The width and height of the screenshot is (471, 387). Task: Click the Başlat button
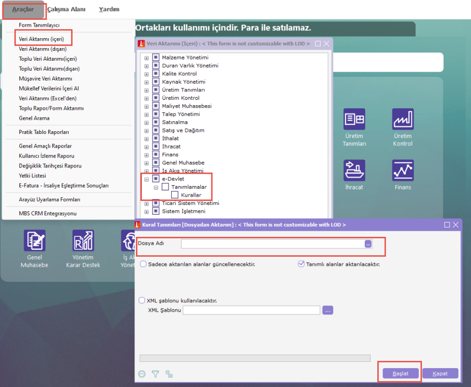pyautogui.click(x=400, y=373)
